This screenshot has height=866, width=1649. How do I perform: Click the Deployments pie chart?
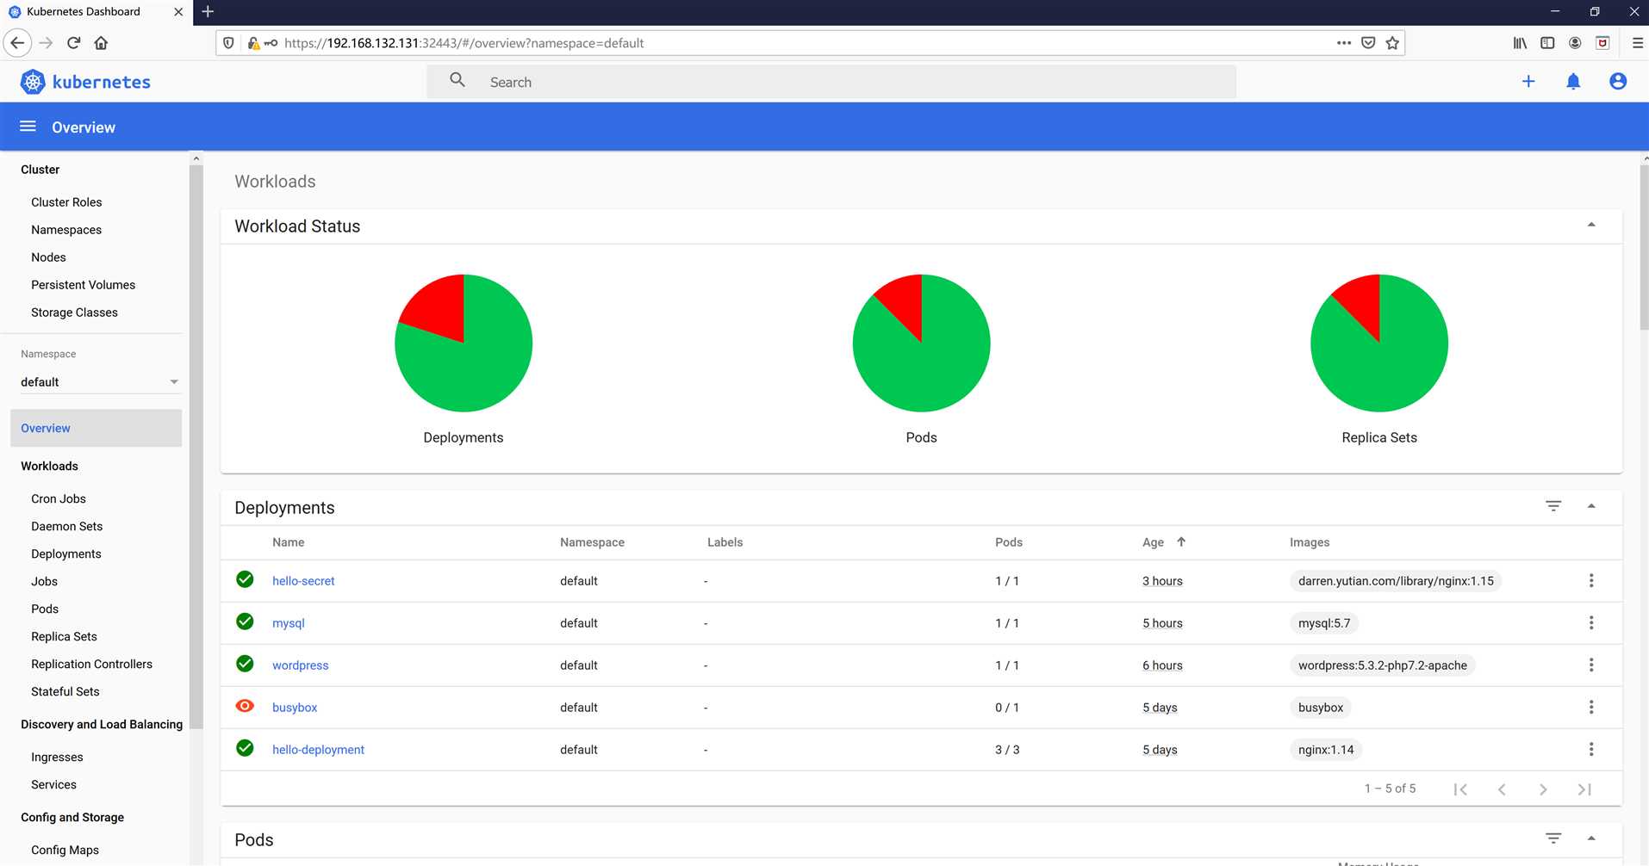coord(464,343)
